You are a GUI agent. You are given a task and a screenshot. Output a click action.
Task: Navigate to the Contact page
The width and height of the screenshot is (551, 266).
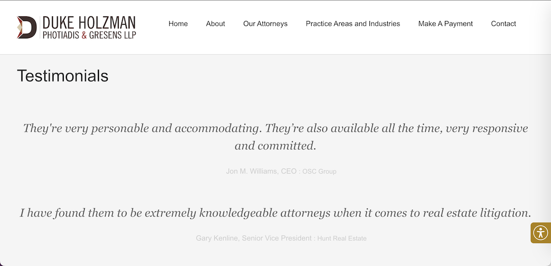point(504,23)
